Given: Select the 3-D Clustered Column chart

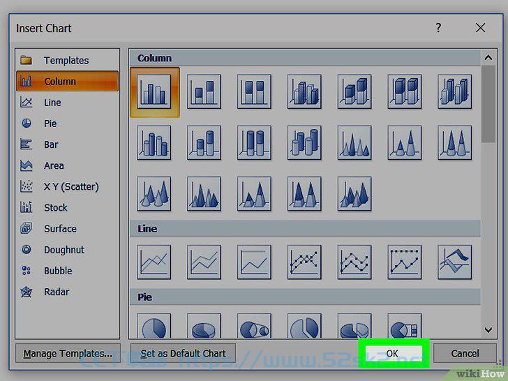Looking at the screenshot, I should coord(304,91).
